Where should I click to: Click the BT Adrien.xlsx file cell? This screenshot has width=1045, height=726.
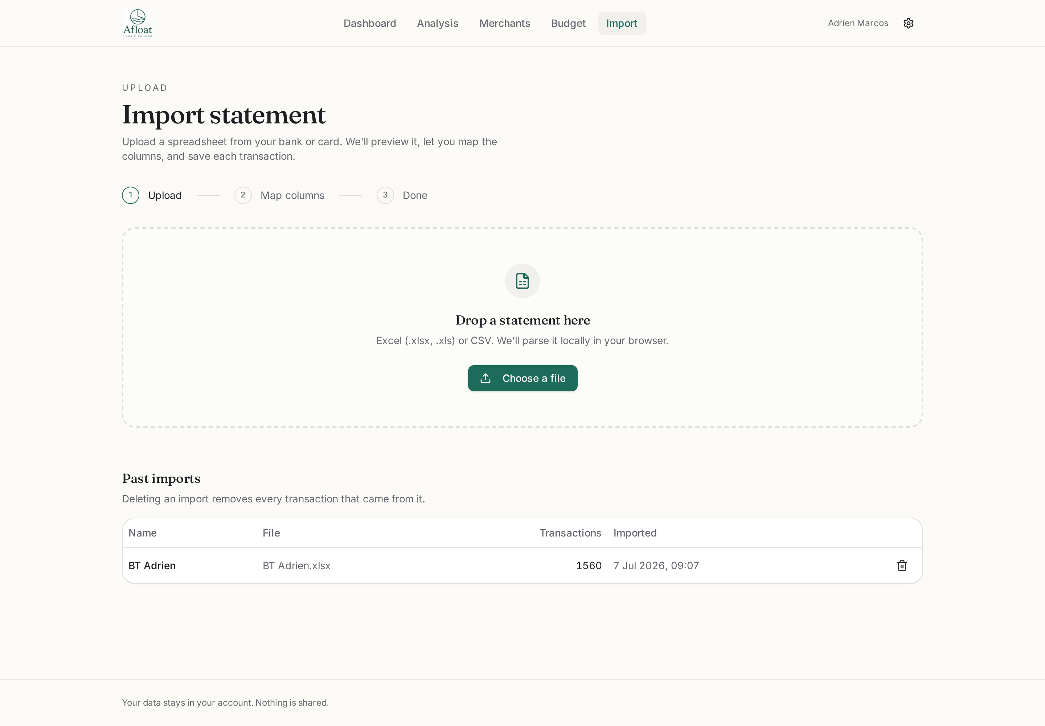coord(296,566)
